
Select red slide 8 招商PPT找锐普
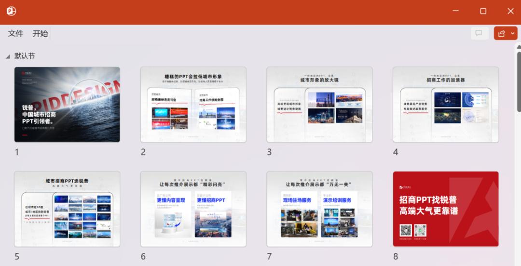pyautogui.click(x=446, y=209)
